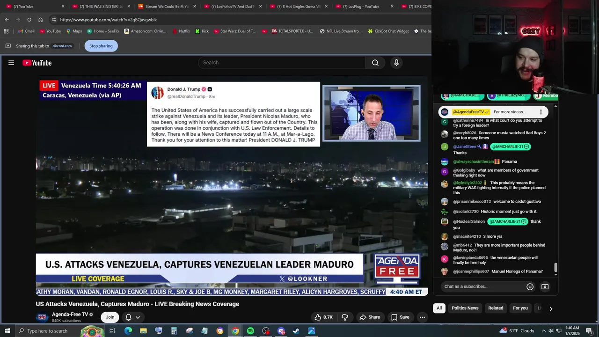Open the Calculator from the taskbar
The image size is (599, 337).
[x=174, y=331]
